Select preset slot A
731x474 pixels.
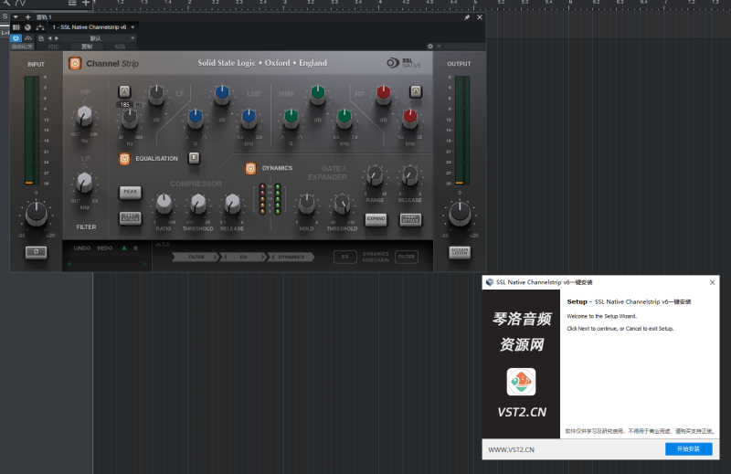click(x=124, y=248)
